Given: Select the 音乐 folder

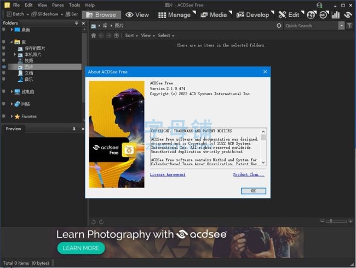Looking at the screenshot, I should pyautogui.click(x=29, y=79).
